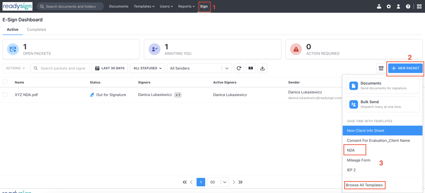Click the Active Signers column header
This screenshot has width=425, height=193.
point(225,82)
